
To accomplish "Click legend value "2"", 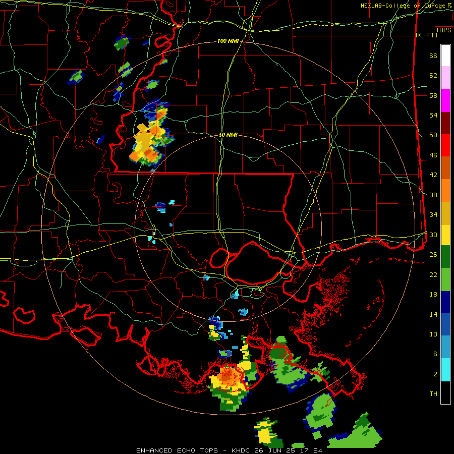I will (x=435, y=374).
